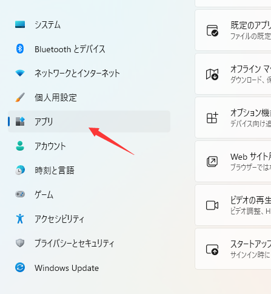Click the Bluetooth icon in the sidebar
This screenshot has width=271, height=294.
pyautogui.click(x=20, y=49)
